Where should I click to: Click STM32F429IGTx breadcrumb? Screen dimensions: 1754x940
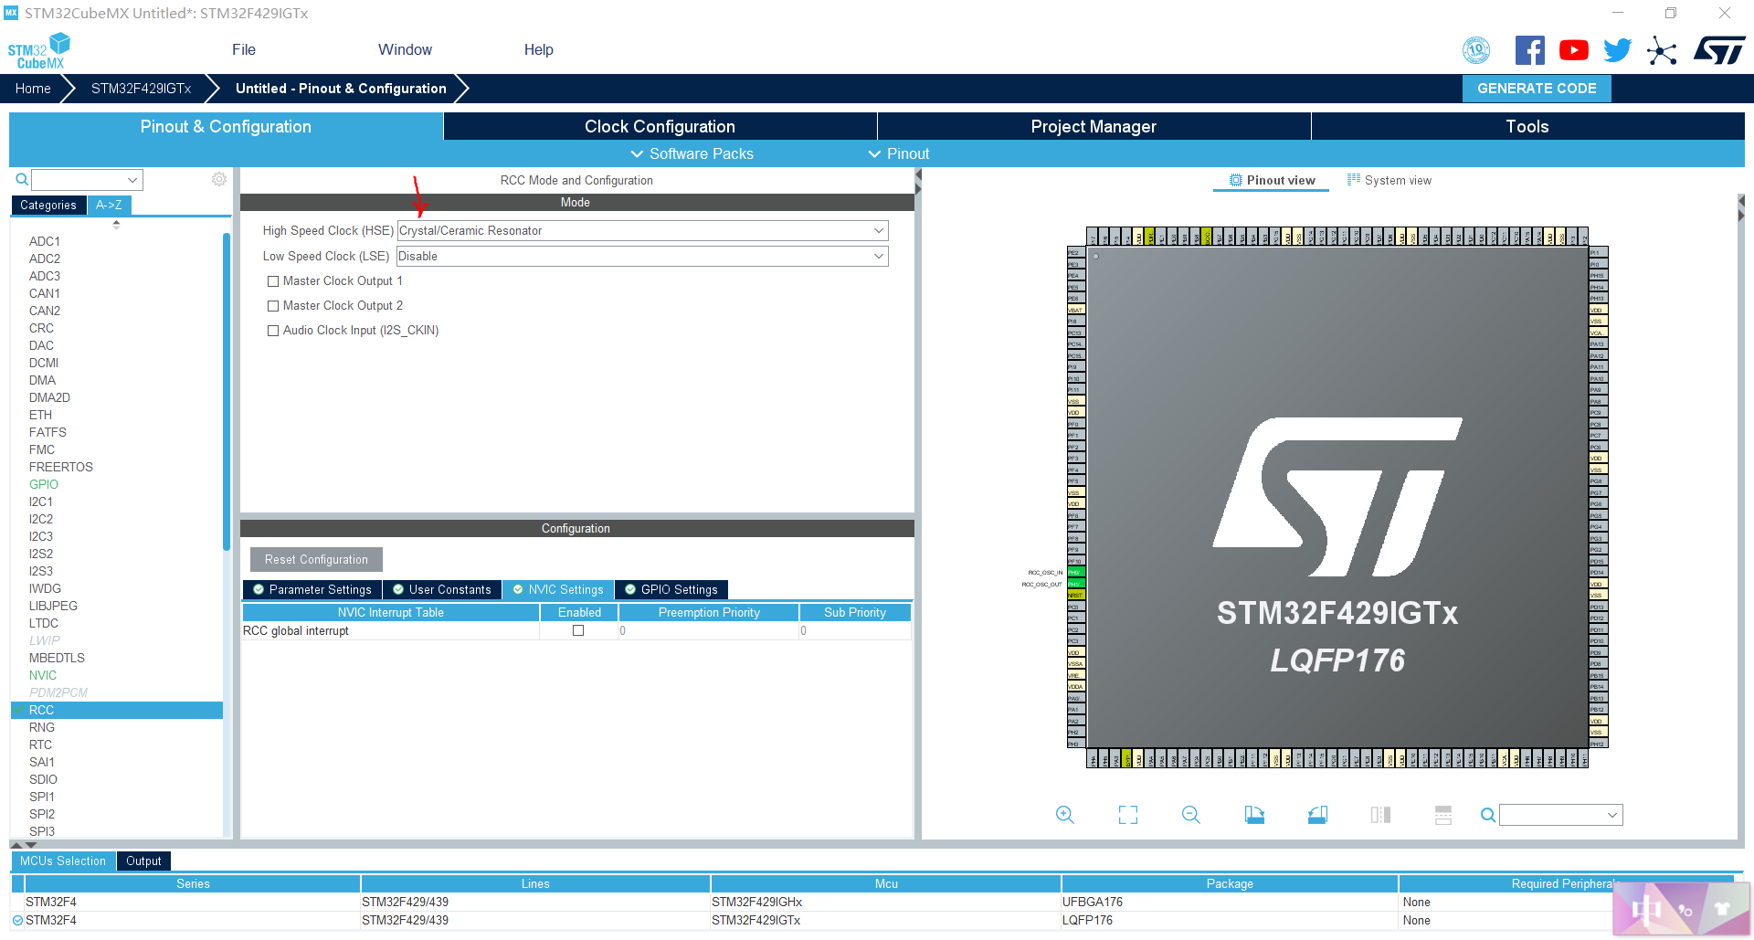pos(141,89)
